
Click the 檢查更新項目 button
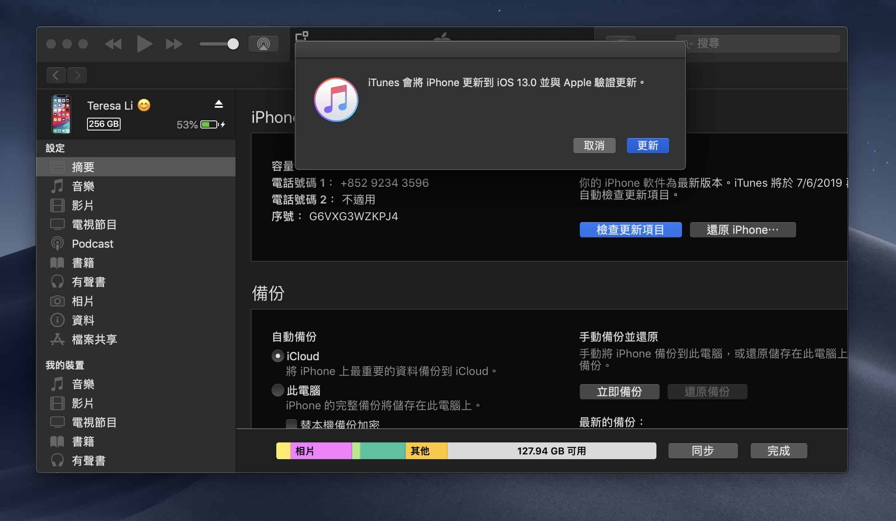click(x=630, y=230)
